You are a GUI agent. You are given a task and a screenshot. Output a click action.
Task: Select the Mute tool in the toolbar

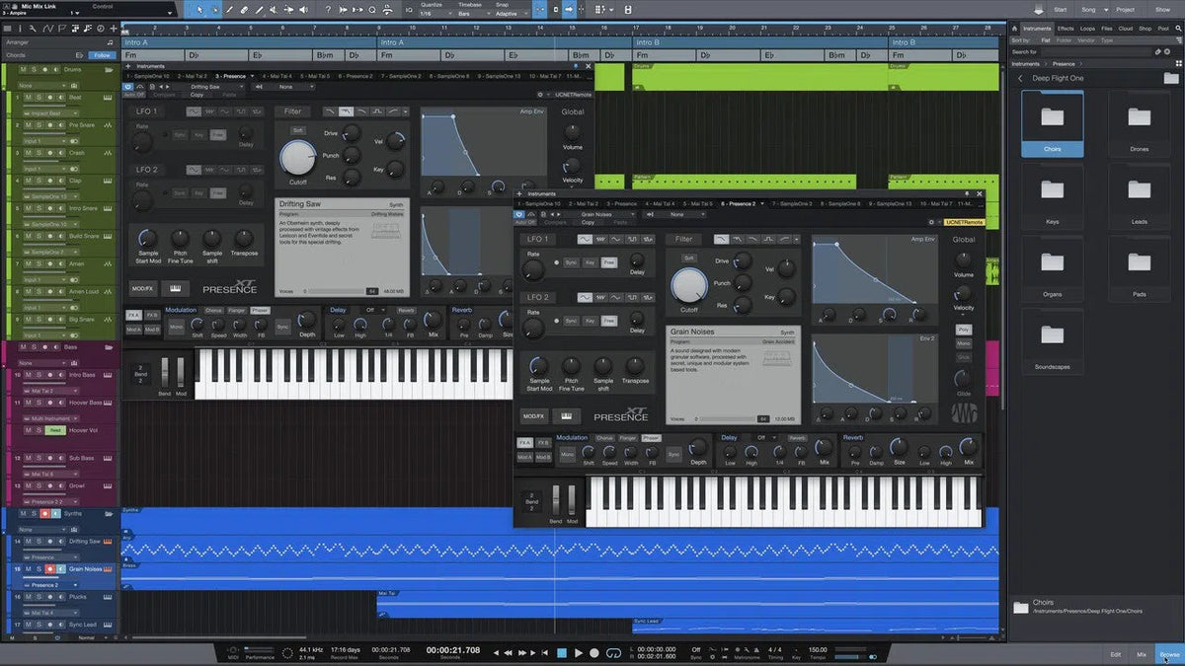(x=275, y=9)
